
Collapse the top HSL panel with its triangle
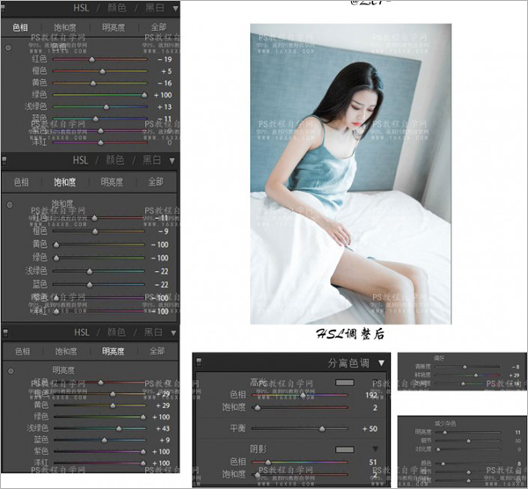tap(175, 8)
